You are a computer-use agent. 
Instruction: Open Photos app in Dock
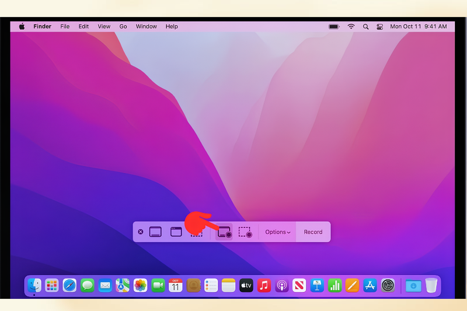140,285
